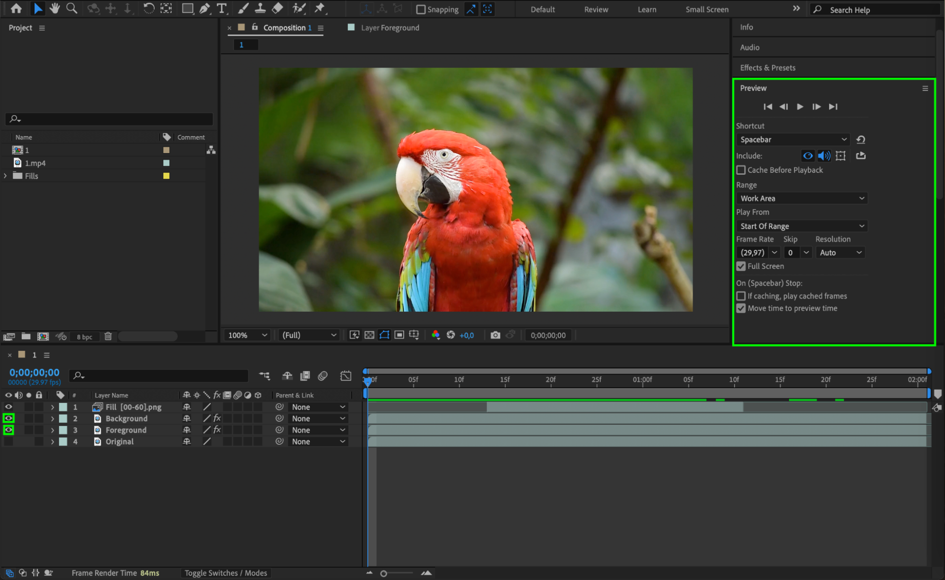This screenshot has width=945, height=580.
Task: Click the Take Snapshot camera icon
Action: [495, 335]
